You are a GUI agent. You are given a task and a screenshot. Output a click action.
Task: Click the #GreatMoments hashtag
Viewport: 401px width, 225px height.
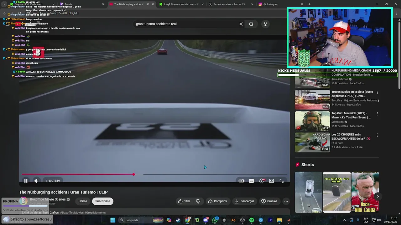pyautogui.click(x=95, y=212)
